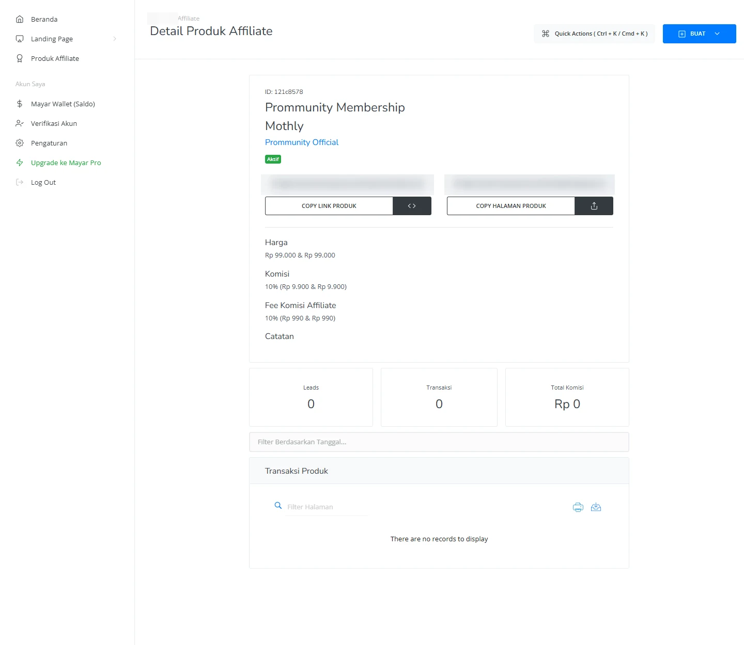The width and height of the screenshot is (744, 645).
Task: Click the COPY HALAMAN PRODUK button
Action: (511, 206)
